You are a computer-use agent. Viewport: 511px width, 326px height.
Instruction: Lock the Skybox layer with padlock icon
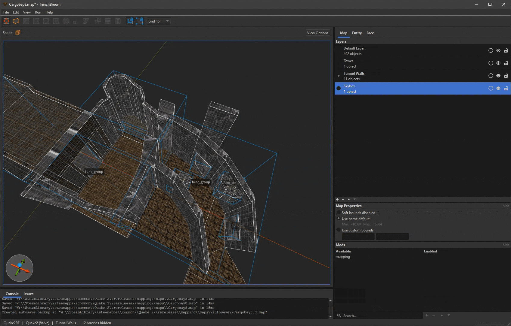pos(506,88)
